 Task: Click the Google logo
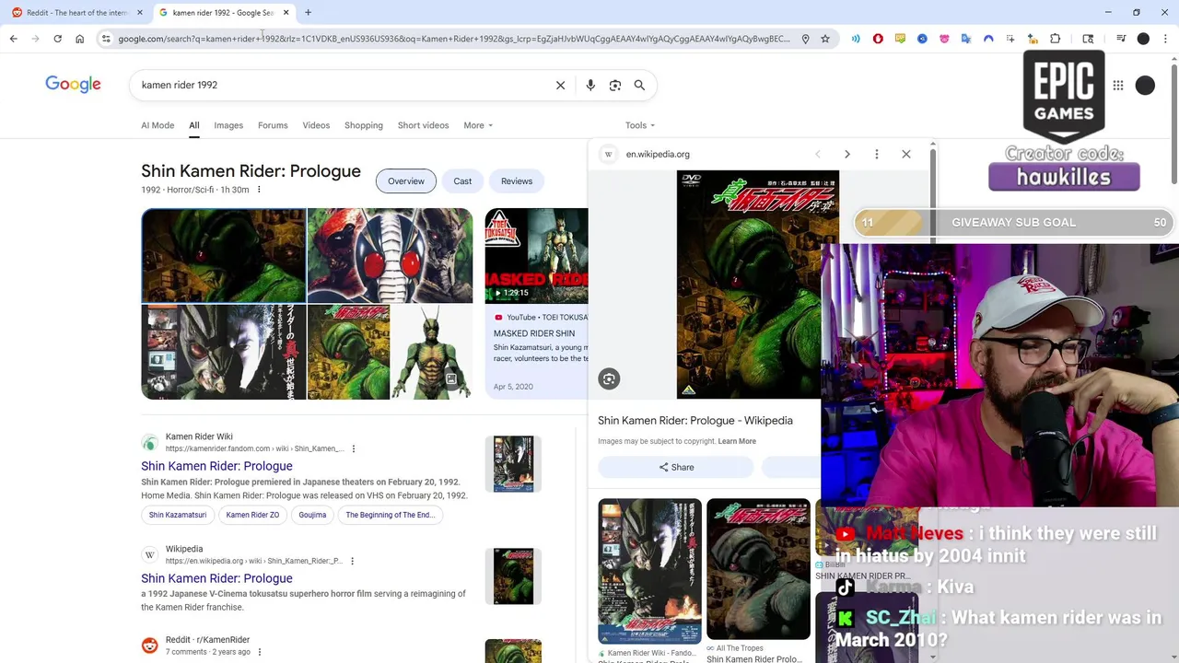pos(73,85)
